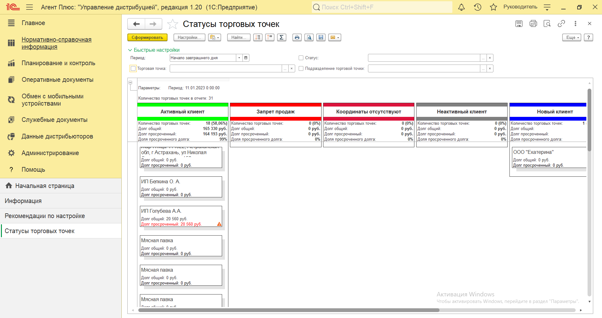Open the Администрирование section
Viewport: 602px width, 318px height.
point(61,153)
